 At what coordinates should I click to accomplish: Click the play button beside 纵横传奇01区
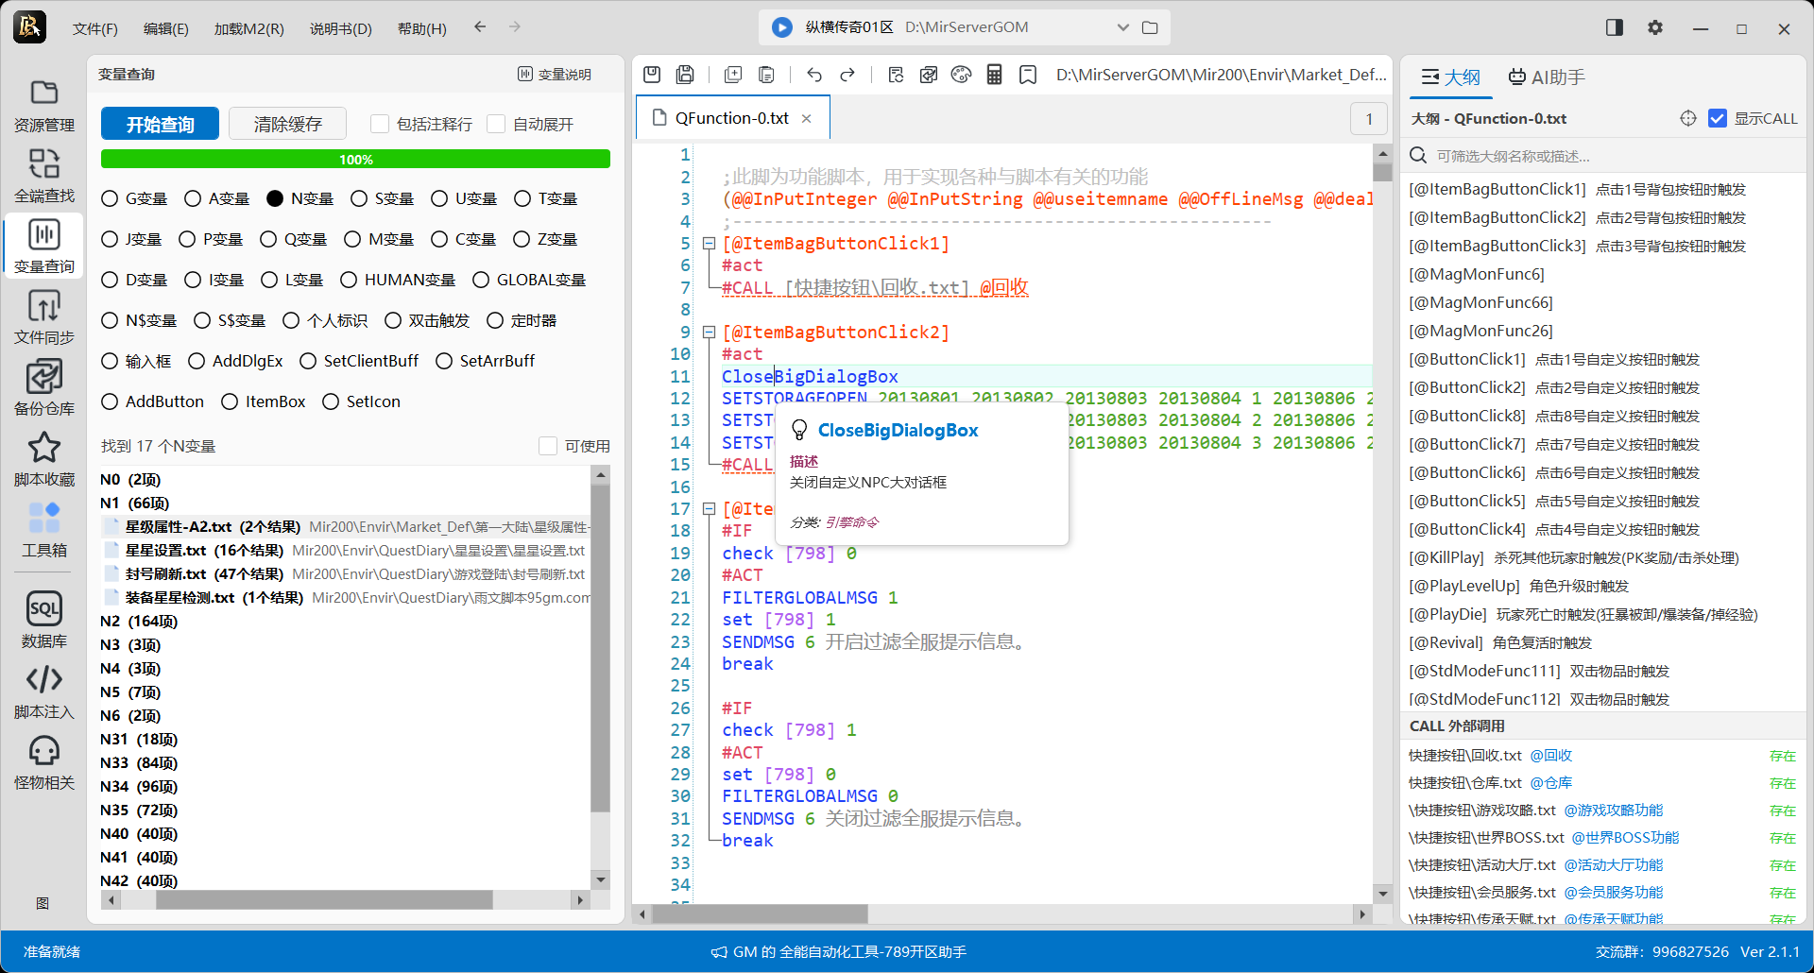782,27
